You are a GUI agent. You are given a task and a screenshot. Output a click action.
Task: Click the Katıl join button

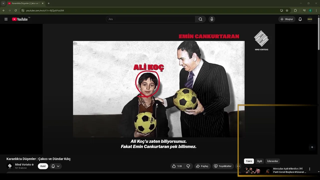[43, 166]
